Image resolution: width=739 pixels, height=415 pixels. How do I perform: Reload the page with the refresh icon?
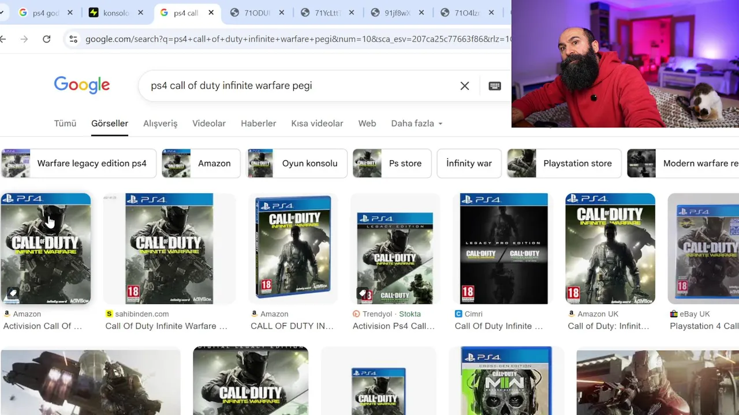tap(47, 39)
